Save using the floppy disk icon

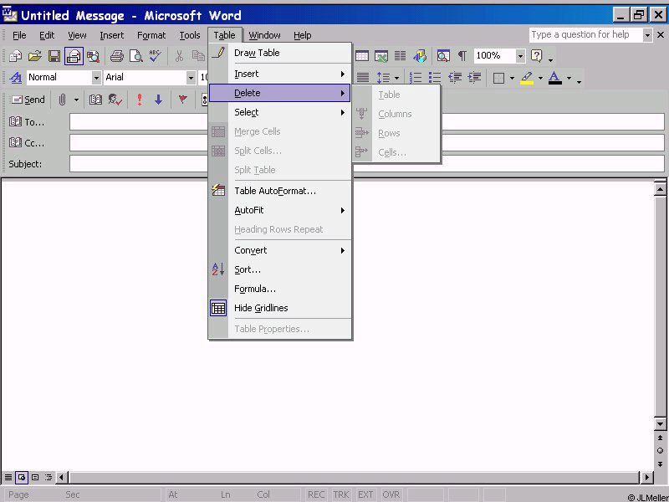54,56
